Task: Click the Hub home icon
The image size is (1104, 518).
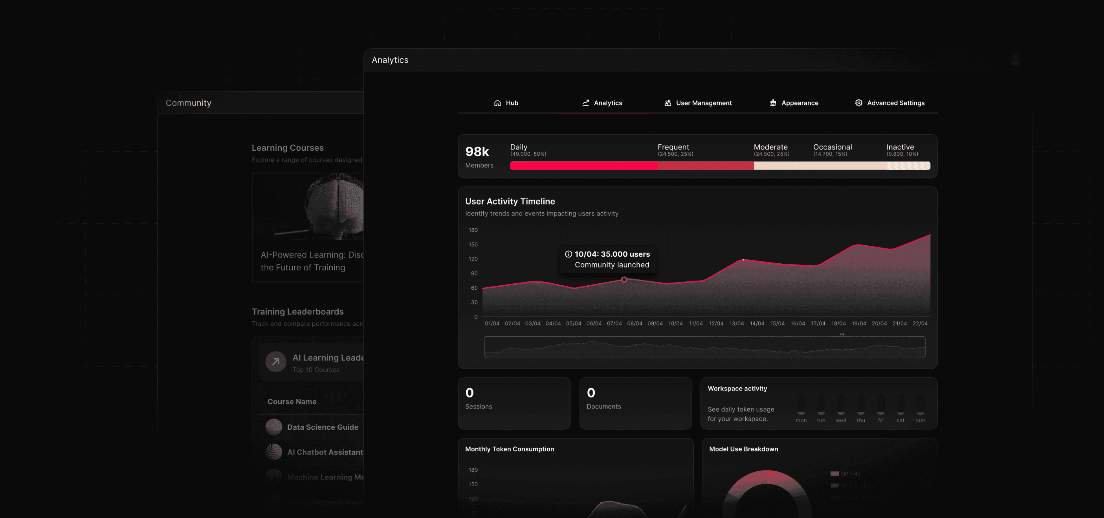Action: [497, 103]
